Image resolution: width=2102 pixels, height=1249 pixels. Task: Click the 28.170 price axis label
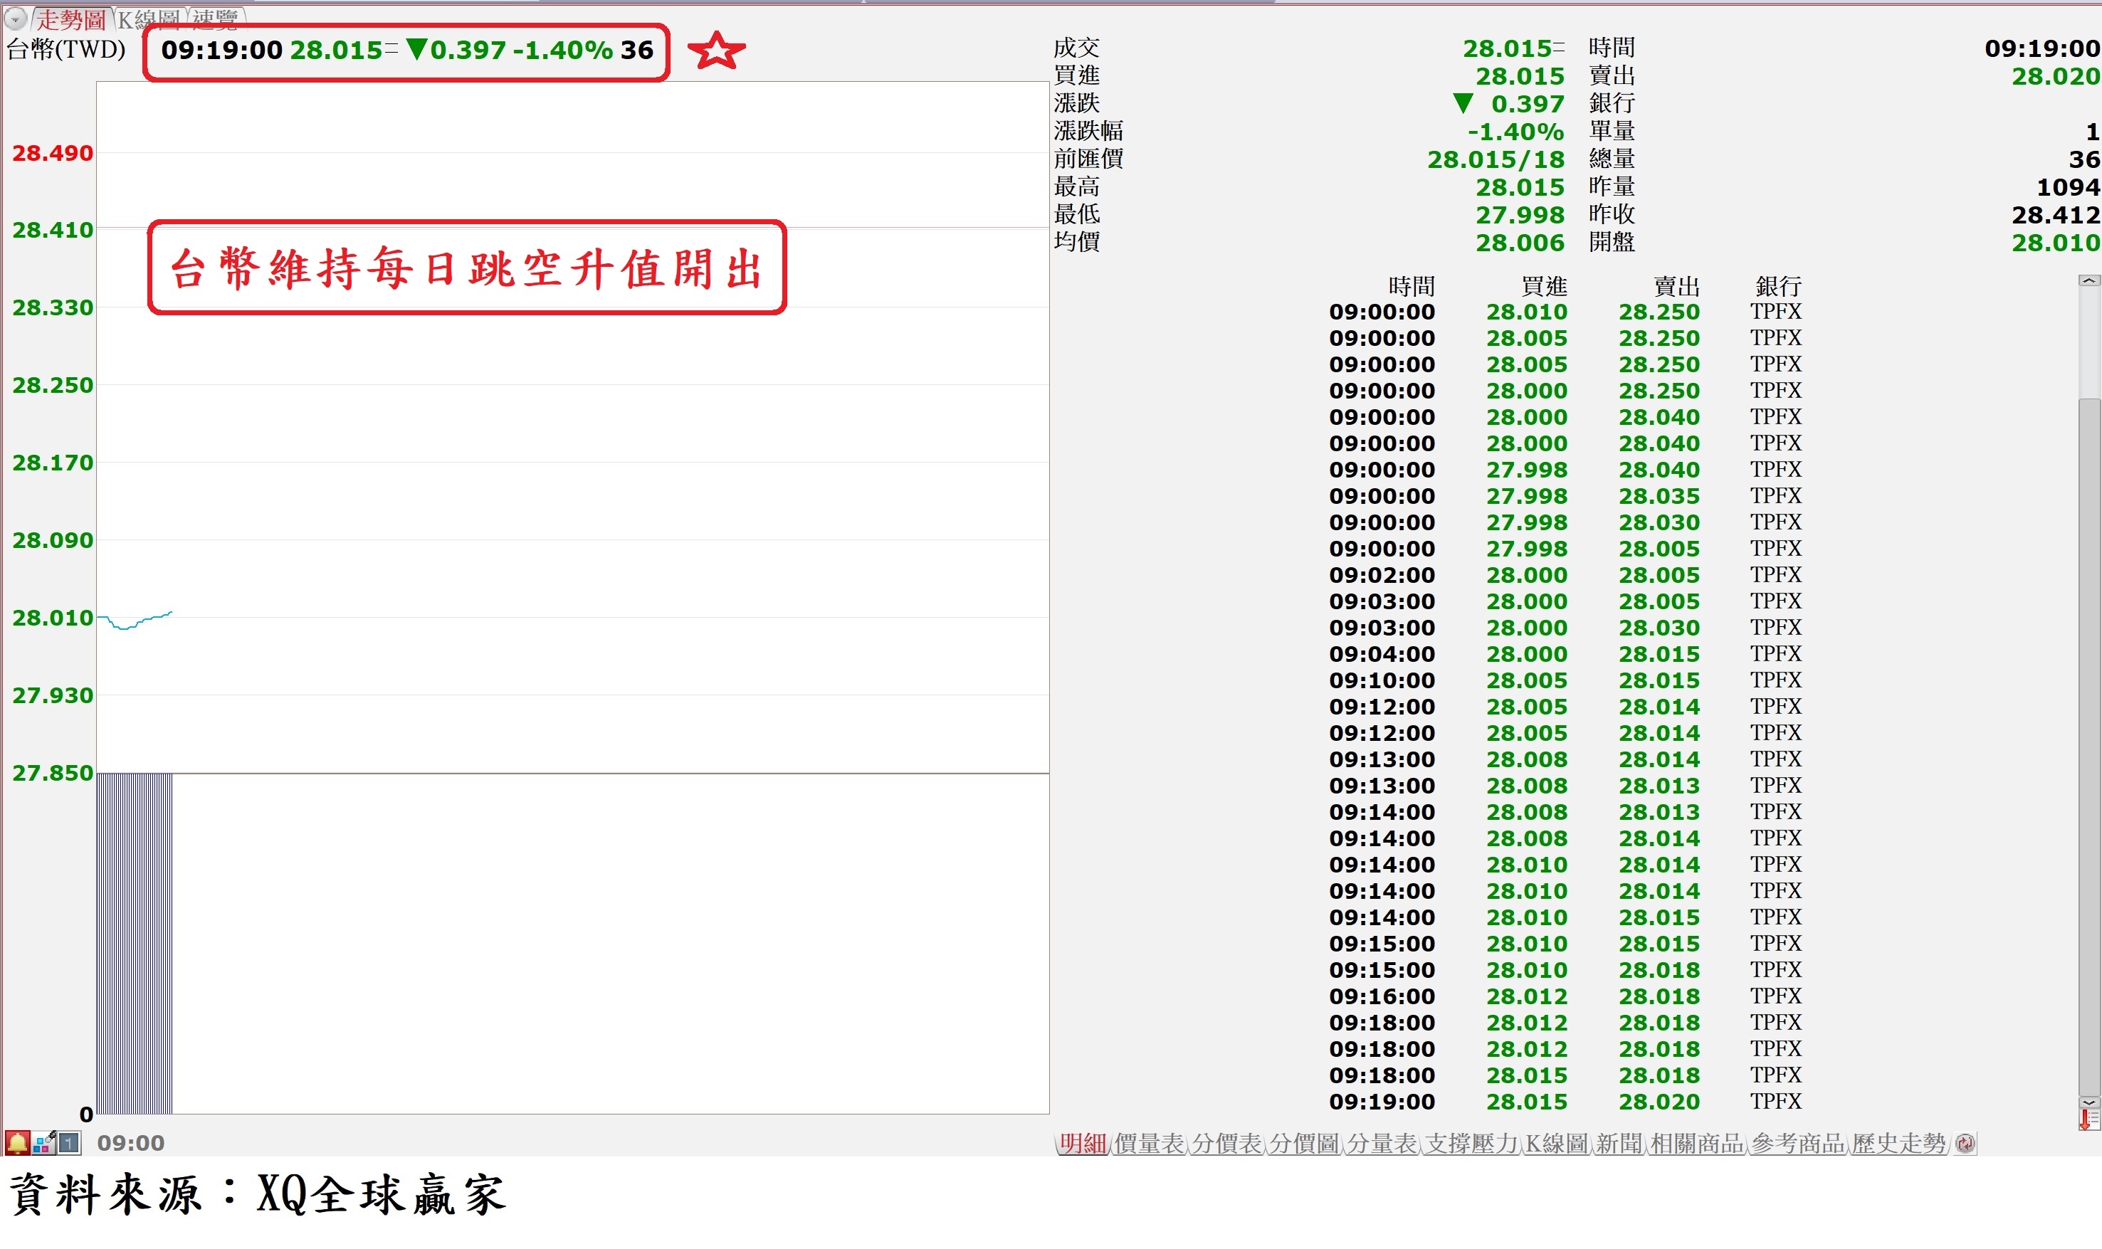coord(52,462)
